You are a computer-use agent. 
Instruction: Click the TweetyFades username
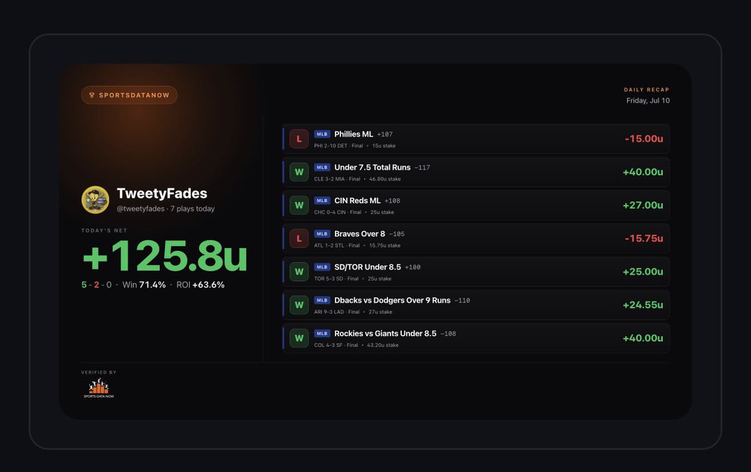coord(162,194)
